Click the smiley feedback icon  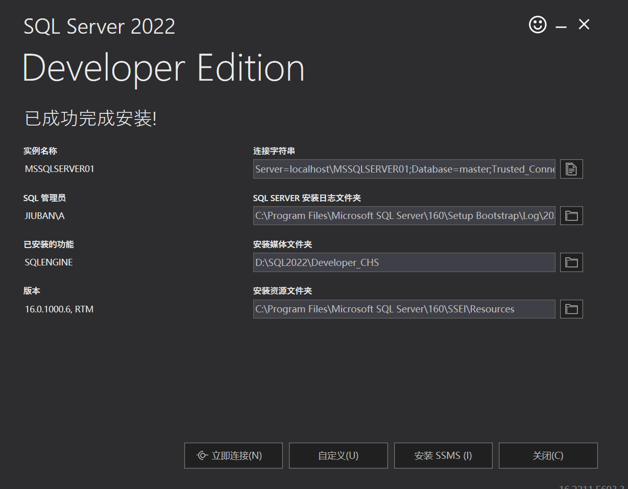(538, 25)
